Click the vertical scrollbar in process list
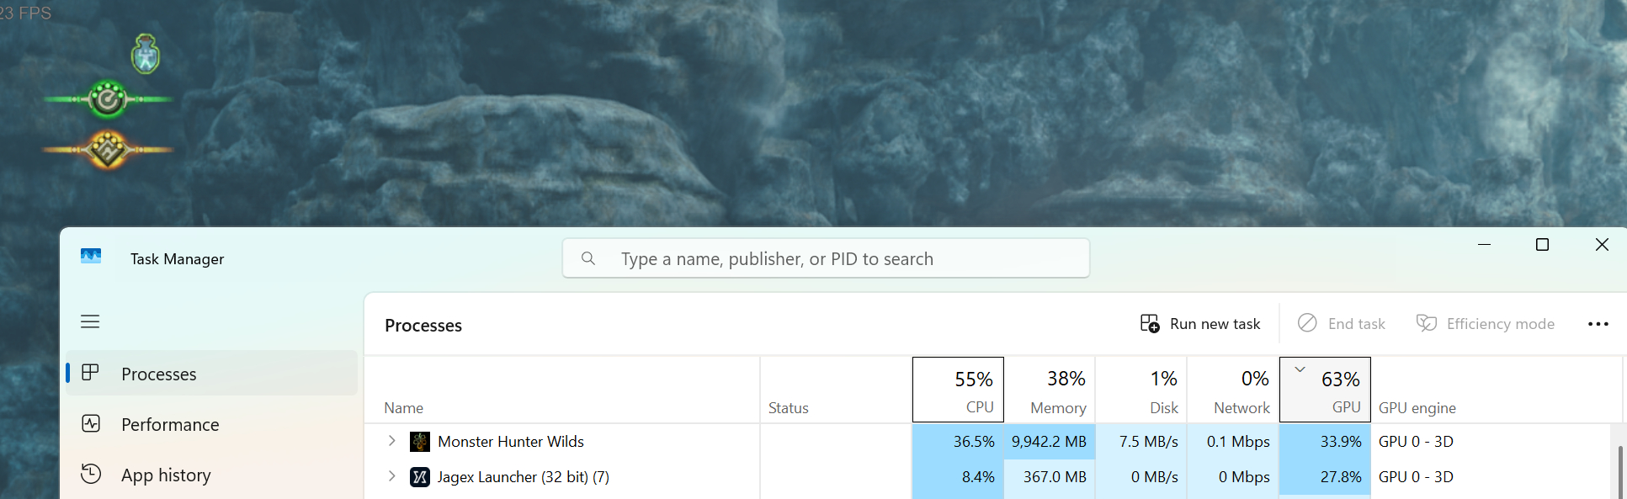Screen dimensions: 1627x499 1619,471
